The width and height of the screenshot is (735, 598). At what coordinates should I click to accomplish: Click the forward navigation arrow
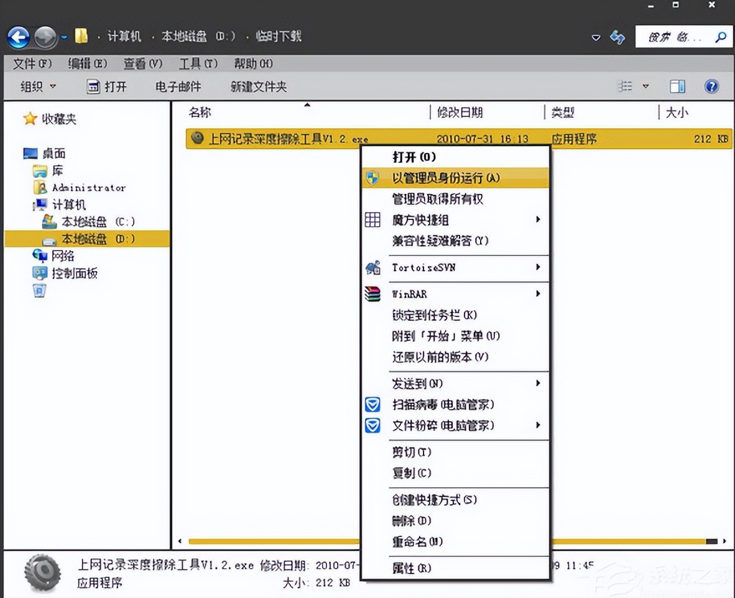click(44, 37)
